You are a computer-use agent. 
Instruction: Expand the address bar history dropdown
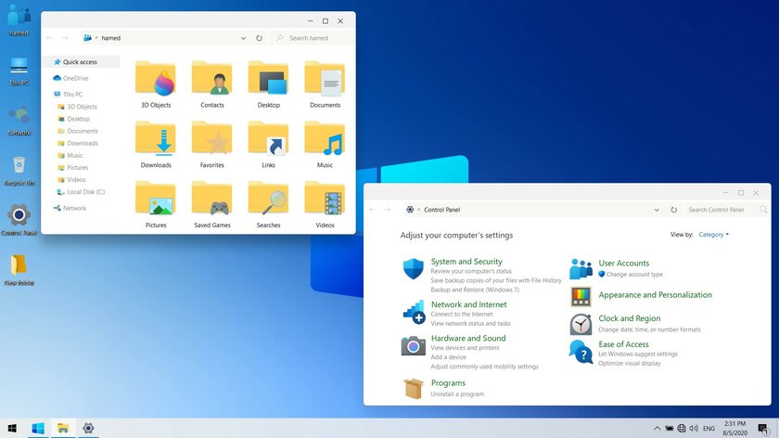click(243, 38)
